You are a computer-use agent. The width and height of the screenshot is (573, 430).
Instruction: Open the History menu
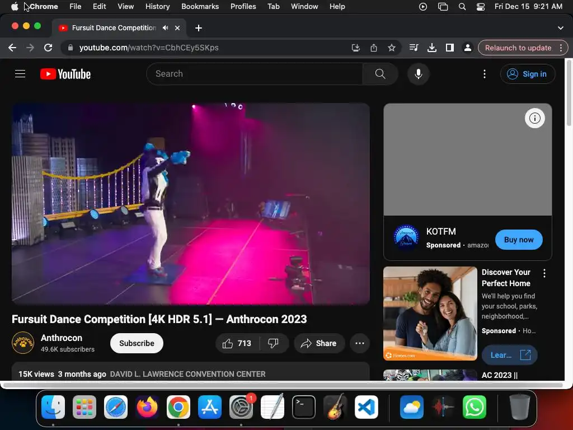[x=157, y=6]
